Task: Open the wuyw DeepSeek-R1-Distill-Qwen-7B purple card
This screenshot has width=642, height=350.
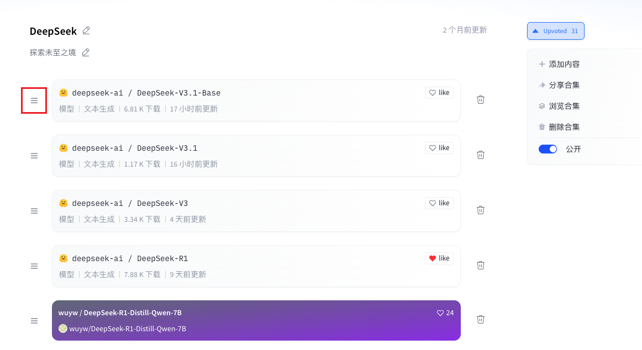Action: coord(256,320)
